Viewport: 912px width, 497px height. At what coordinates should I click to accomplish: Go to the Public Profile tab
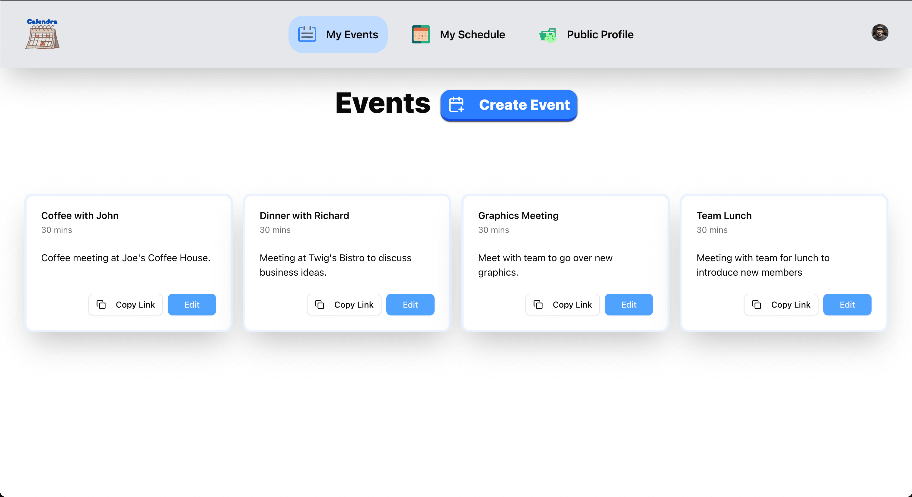(586, 34)
